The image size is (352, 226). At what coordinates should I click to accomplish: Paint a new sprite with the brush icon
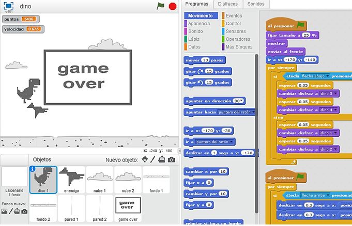153,159
